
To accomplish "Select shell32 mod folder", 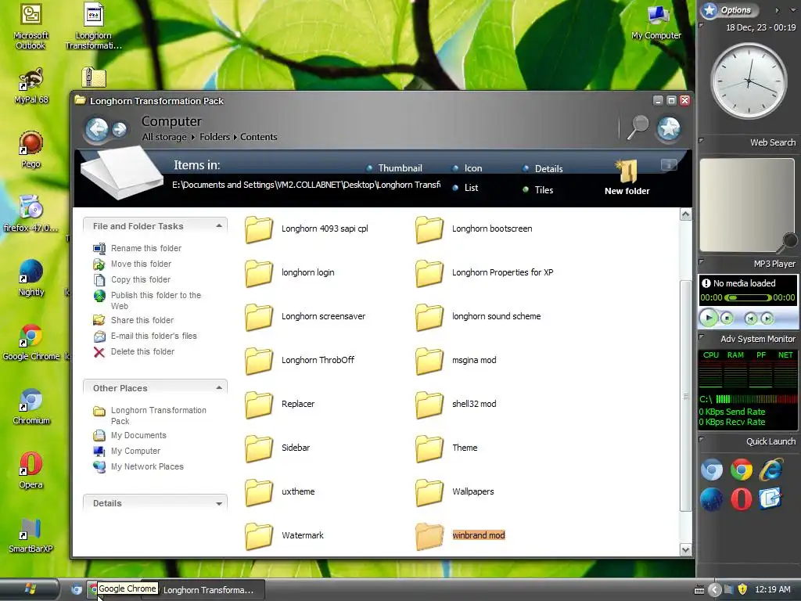I will (x=456, y=405).
